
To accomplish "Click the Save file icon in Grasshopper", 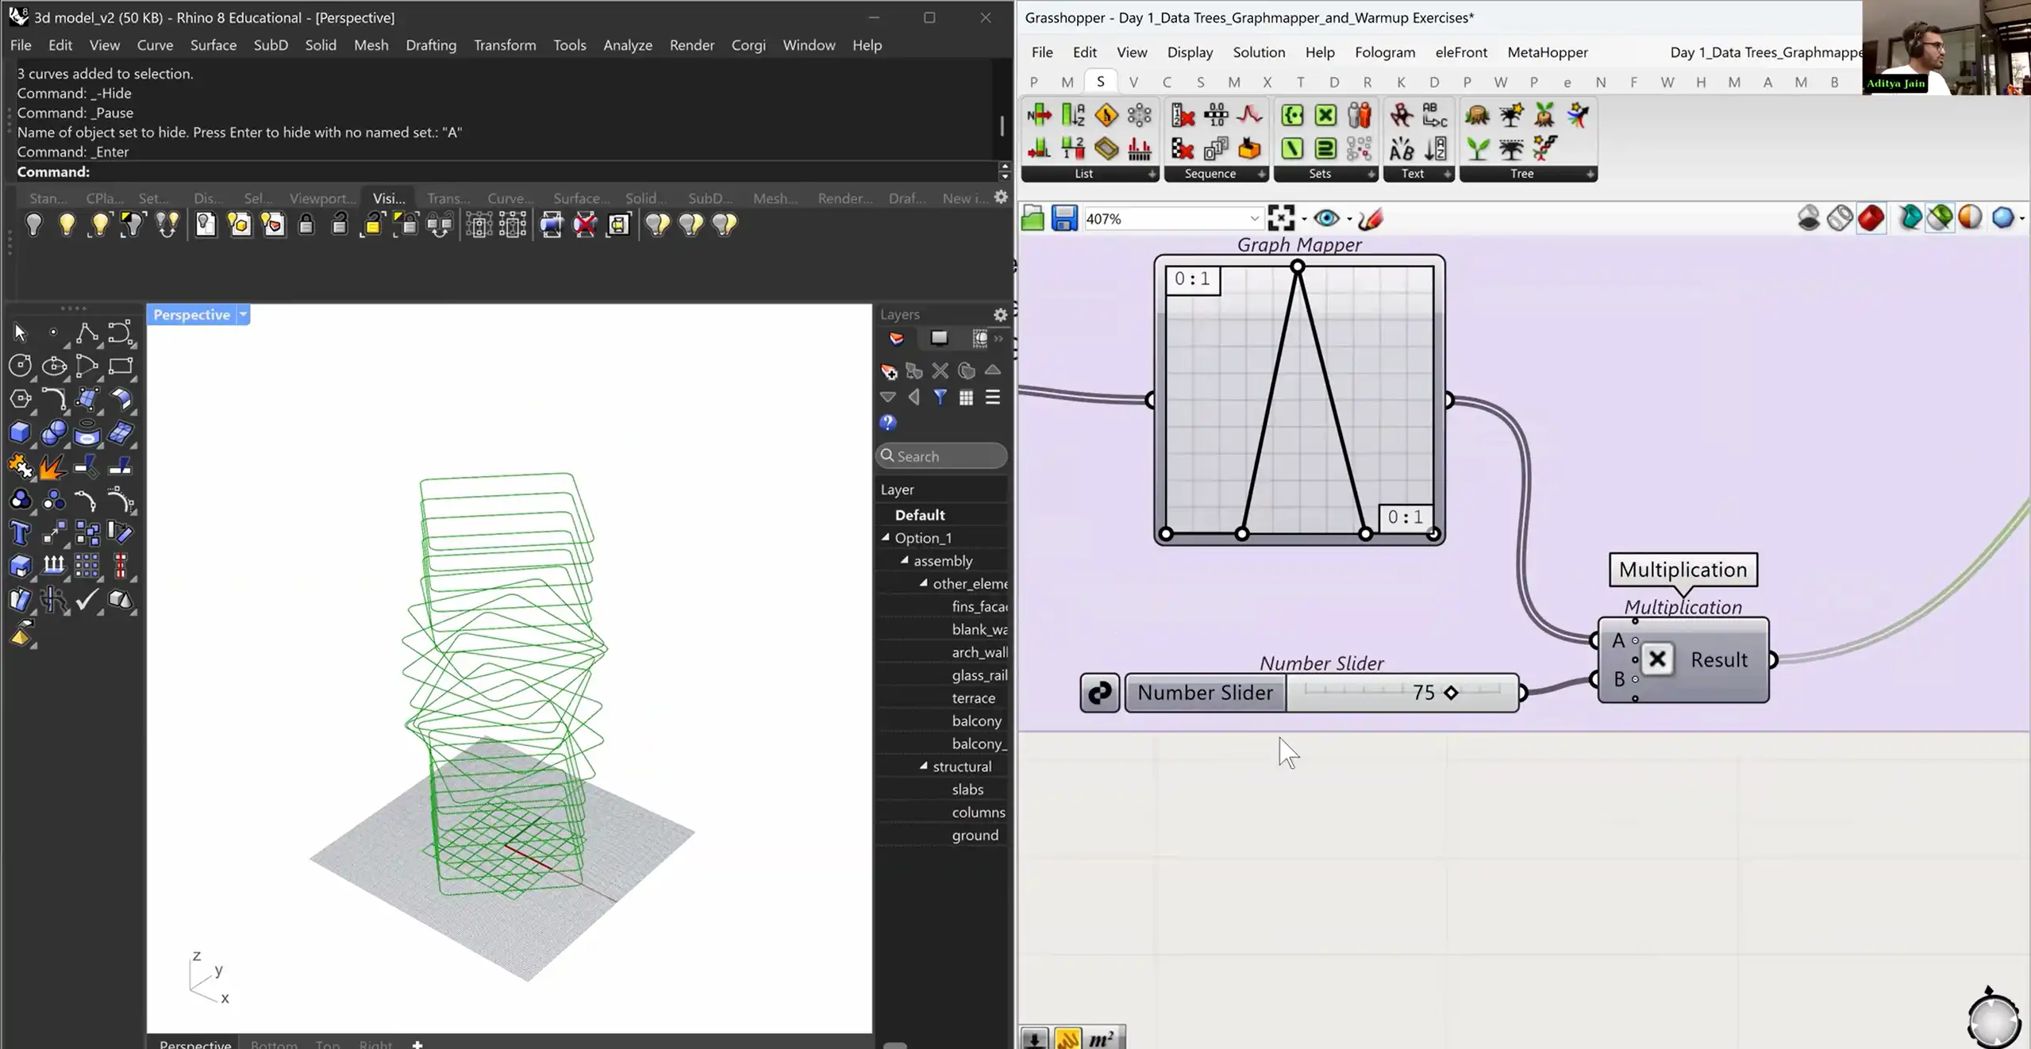I will 1064,218.
